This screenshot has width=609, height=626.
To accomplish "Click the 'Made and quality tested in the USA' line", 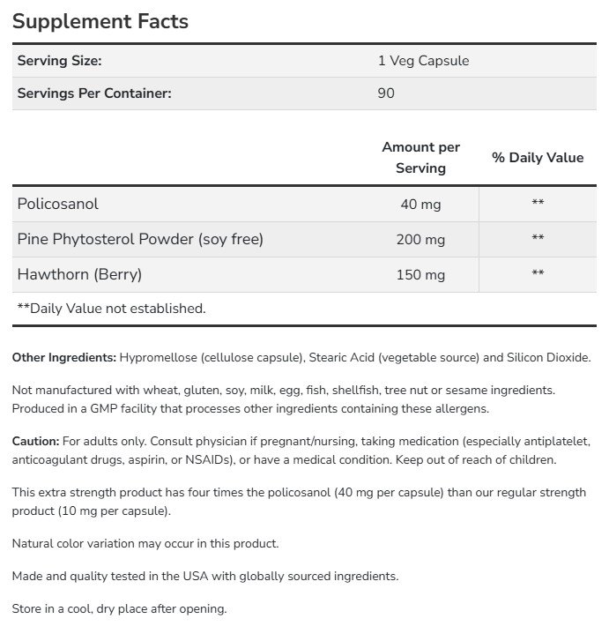I will (x=205, y=576).
